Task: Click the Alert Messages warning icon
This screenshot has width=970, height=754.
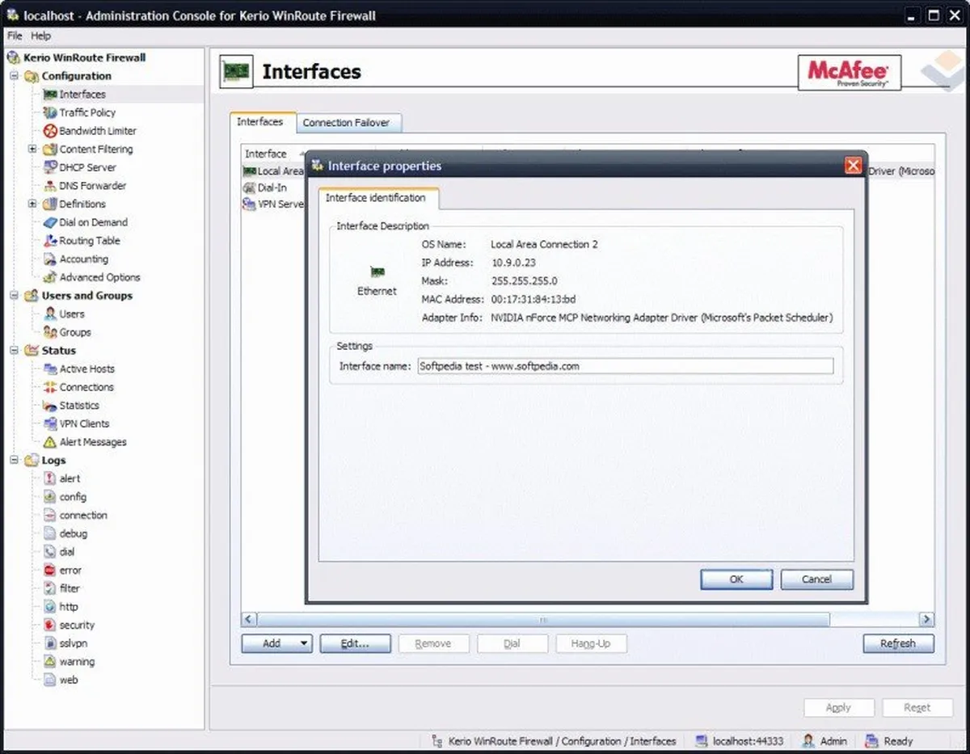Action: (50, 442)
